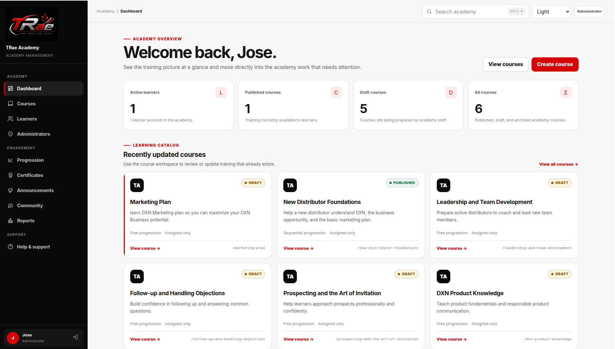Viewport: 615px width, 349px height.
Task: Click the Announcements megaphone icon
Action: point(10,190)
